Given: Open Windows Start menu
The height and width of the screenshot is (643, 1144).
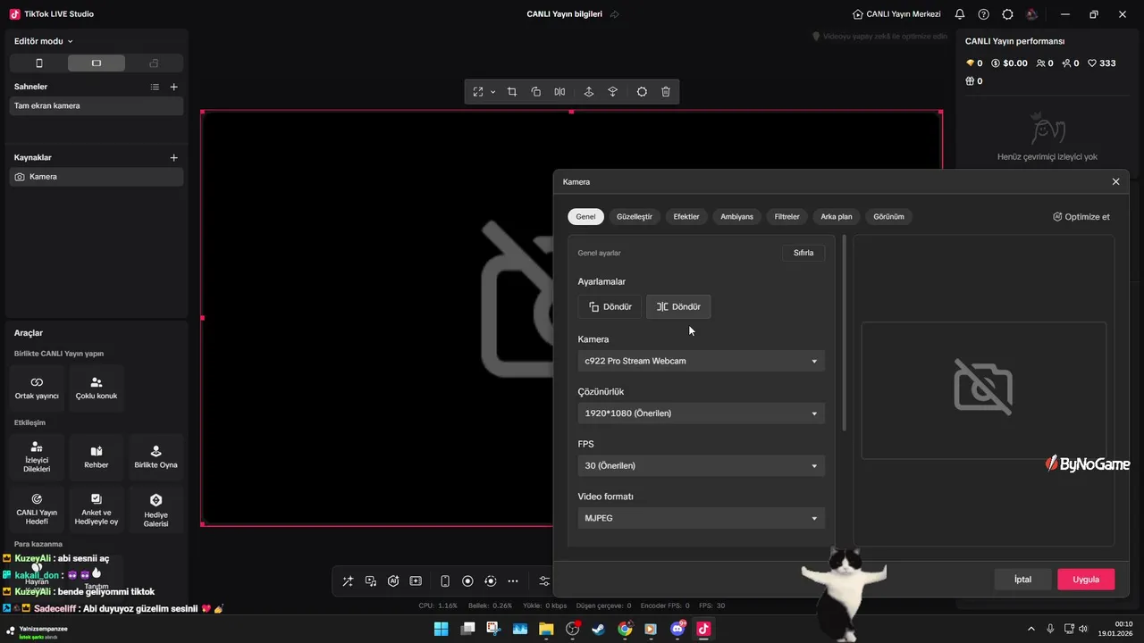Looking at the screenshot, I should (x=442, y=629).
